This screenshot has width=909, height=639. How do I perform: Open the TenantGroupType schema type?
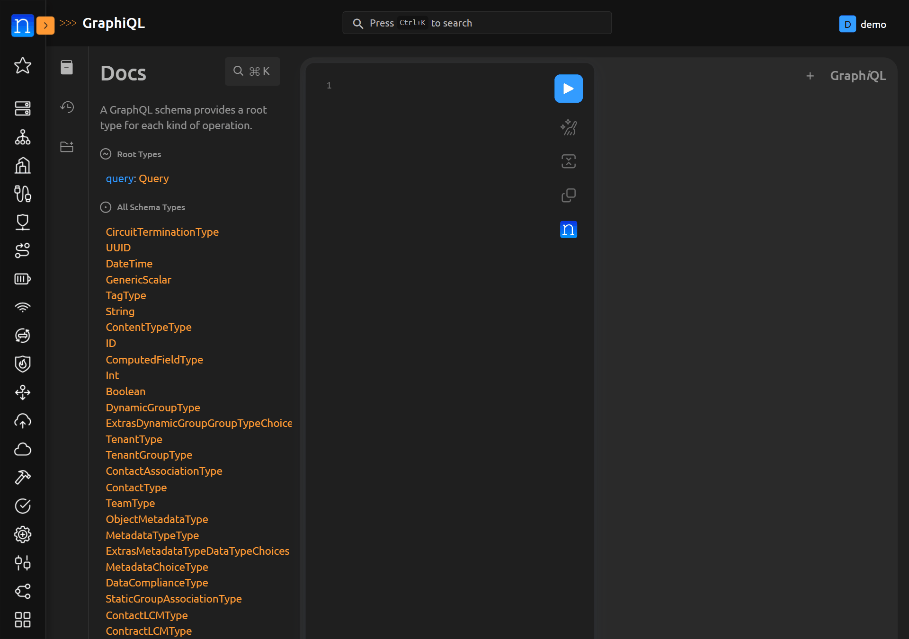[x=149, y=455]
